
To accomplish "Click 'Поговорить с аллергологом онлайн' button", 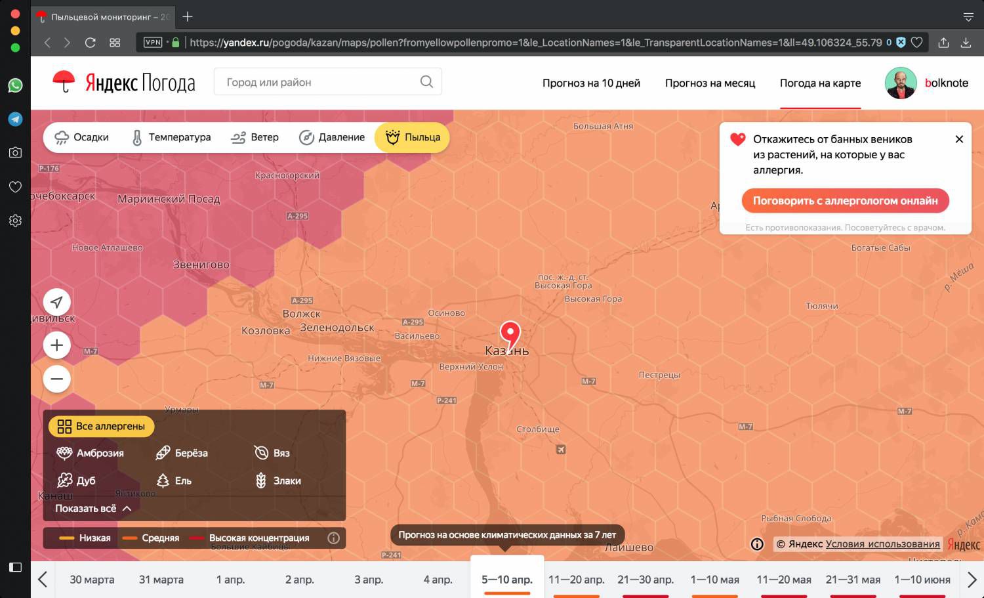I will [x=845, y=201].
